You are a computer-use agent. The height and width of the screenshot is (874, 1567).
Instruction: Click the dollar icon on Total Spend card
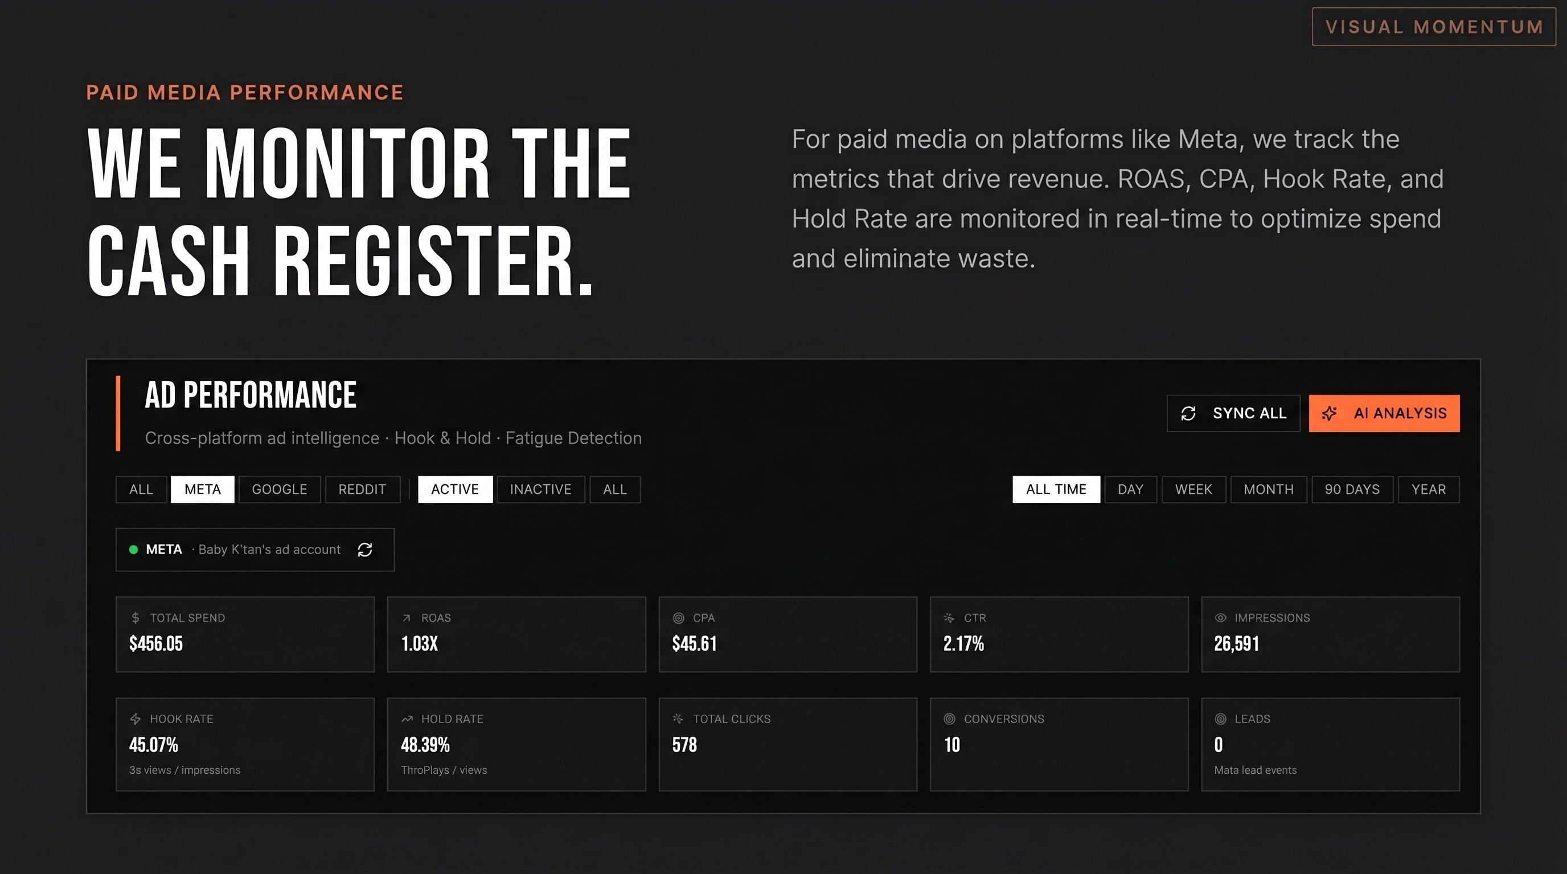tap(135, 617)
